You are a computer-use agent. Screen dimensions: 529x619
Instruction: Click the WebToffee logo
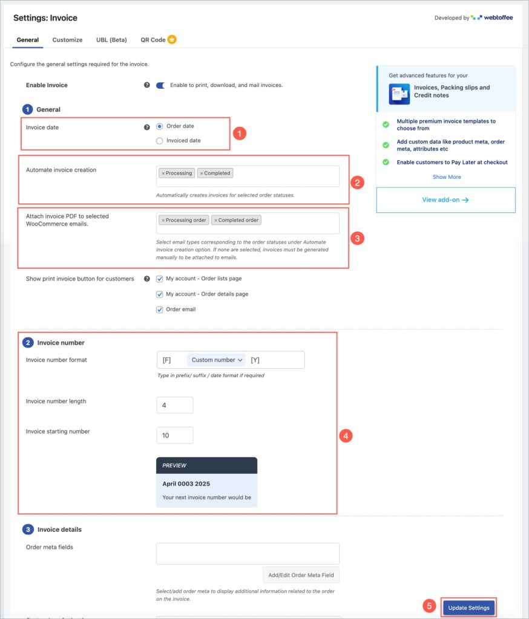[491, 18]
